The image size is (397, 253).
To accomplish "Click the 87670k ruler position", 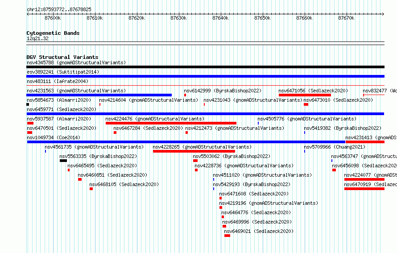I will click(346, 18).
